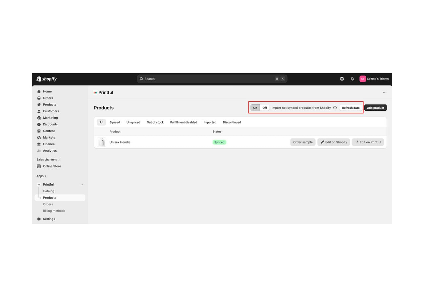Screen dimensions: 424x297
Task: Click the Products tag icon in main sidebar
Action: [39, 105]
